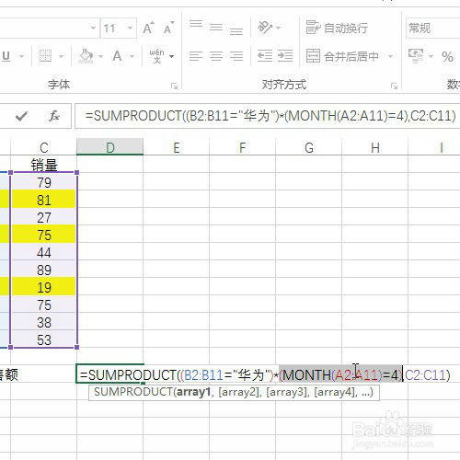Screen dimensions: 460x460
Task: Open Insert Function fx button
Action: point(54,116)
